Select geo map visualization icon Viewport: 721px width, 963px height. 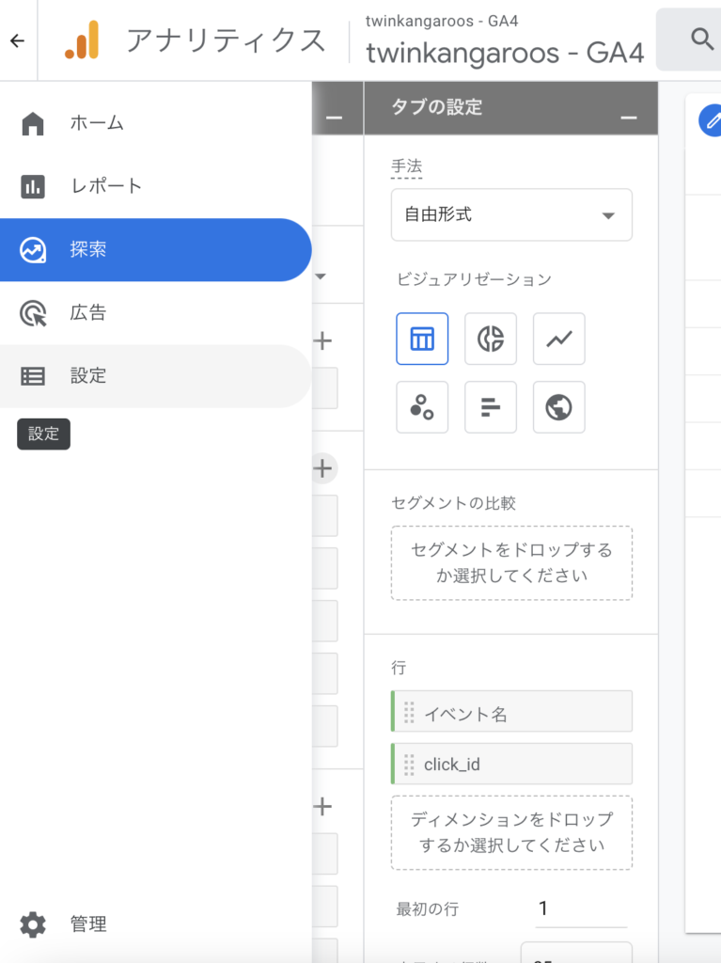tap(559, 407)
